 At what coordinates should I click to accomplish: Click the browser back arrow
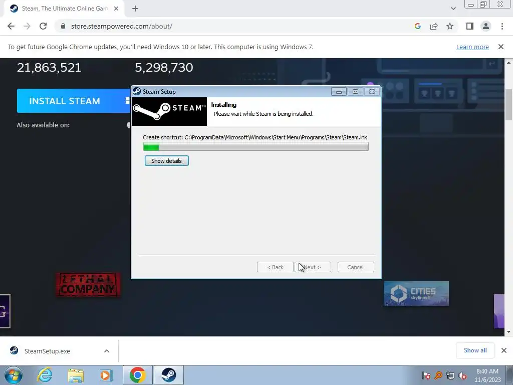(x=11, y=26)
